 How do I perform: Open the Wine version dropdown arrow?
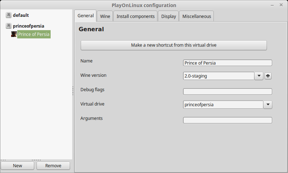tap(259, 76)
